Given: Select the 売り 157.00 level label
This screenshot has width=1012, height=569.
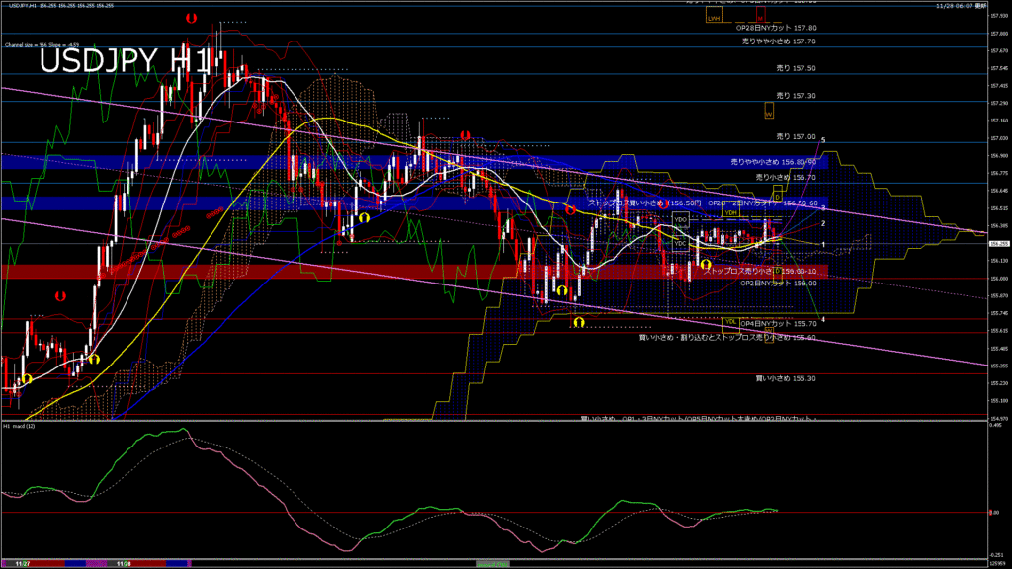Looking at the screenshot, I should (x=796, y=136).
